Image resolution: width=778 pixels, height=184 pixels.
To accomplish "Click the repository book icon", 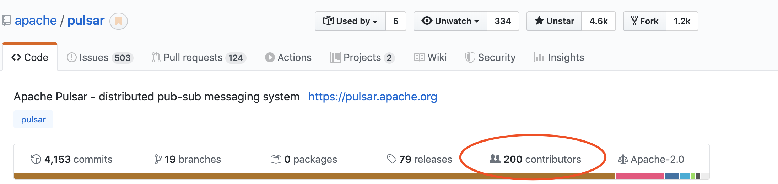I will (6, 21).
